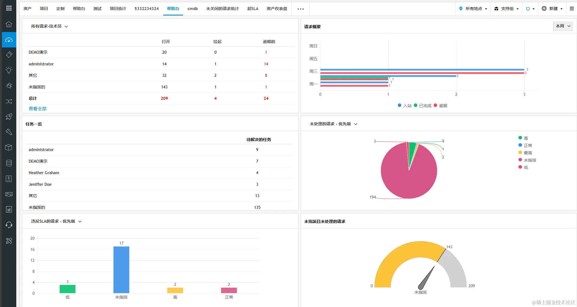Screen dimensions: 577x307
Task: Open the 超SLA dashboard tab
Action: pyautogui.click(x=253, y=9)
